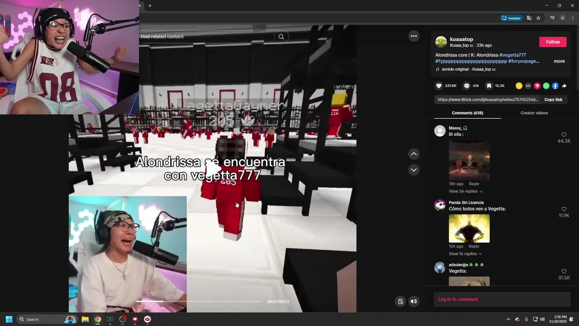This screenshot has width=579, height=326.
Task: Click the Panda Sin Licencia commenter name
Action: point(466,203)
